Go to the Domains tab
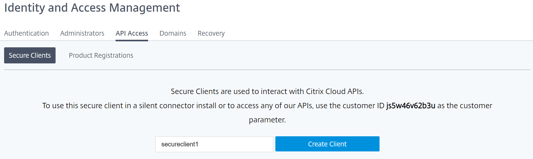 pos(173,33)
